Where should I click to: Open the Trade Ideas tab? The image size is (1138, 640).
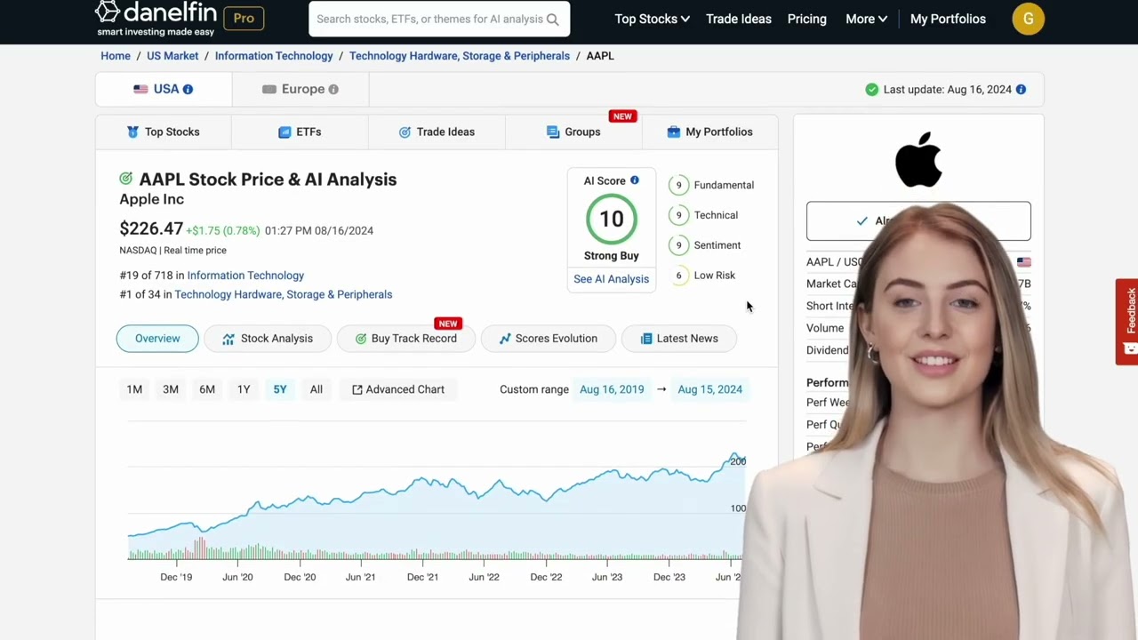coord(437,132)
